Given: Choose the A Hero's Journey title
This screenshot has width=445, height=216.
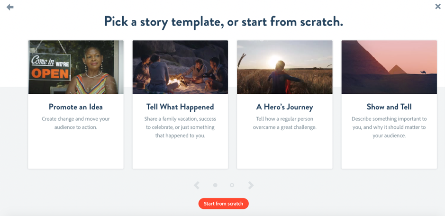Looking at the screenshot, I should pos(285,107).
